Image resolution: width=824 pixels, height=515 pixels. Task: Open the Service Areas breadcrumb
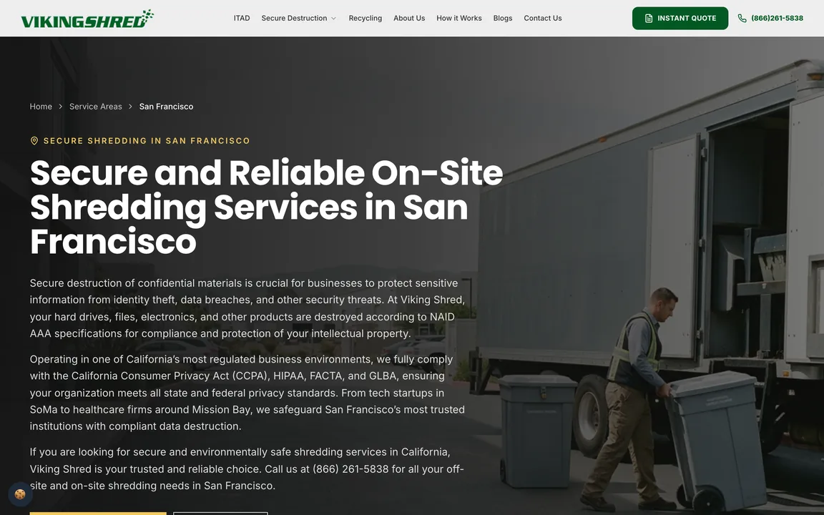pyautogui.click(x=96, y=106)
